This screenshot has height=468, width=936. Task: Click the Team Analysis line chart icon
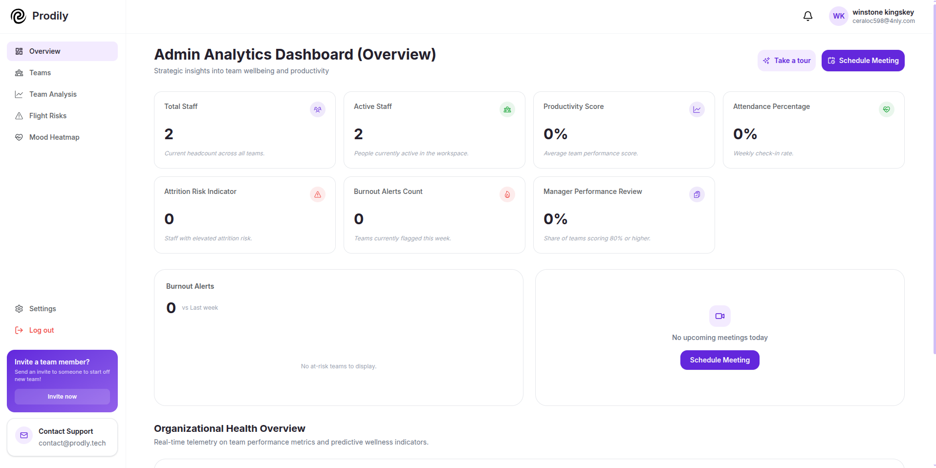19,94
